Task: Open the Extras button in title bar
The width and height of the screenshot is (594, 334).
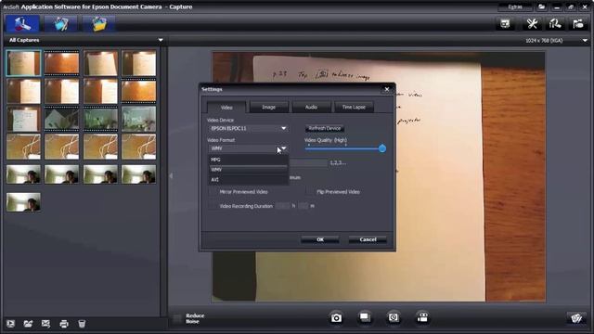Action: pyautogui.click(x=515, y=6)
